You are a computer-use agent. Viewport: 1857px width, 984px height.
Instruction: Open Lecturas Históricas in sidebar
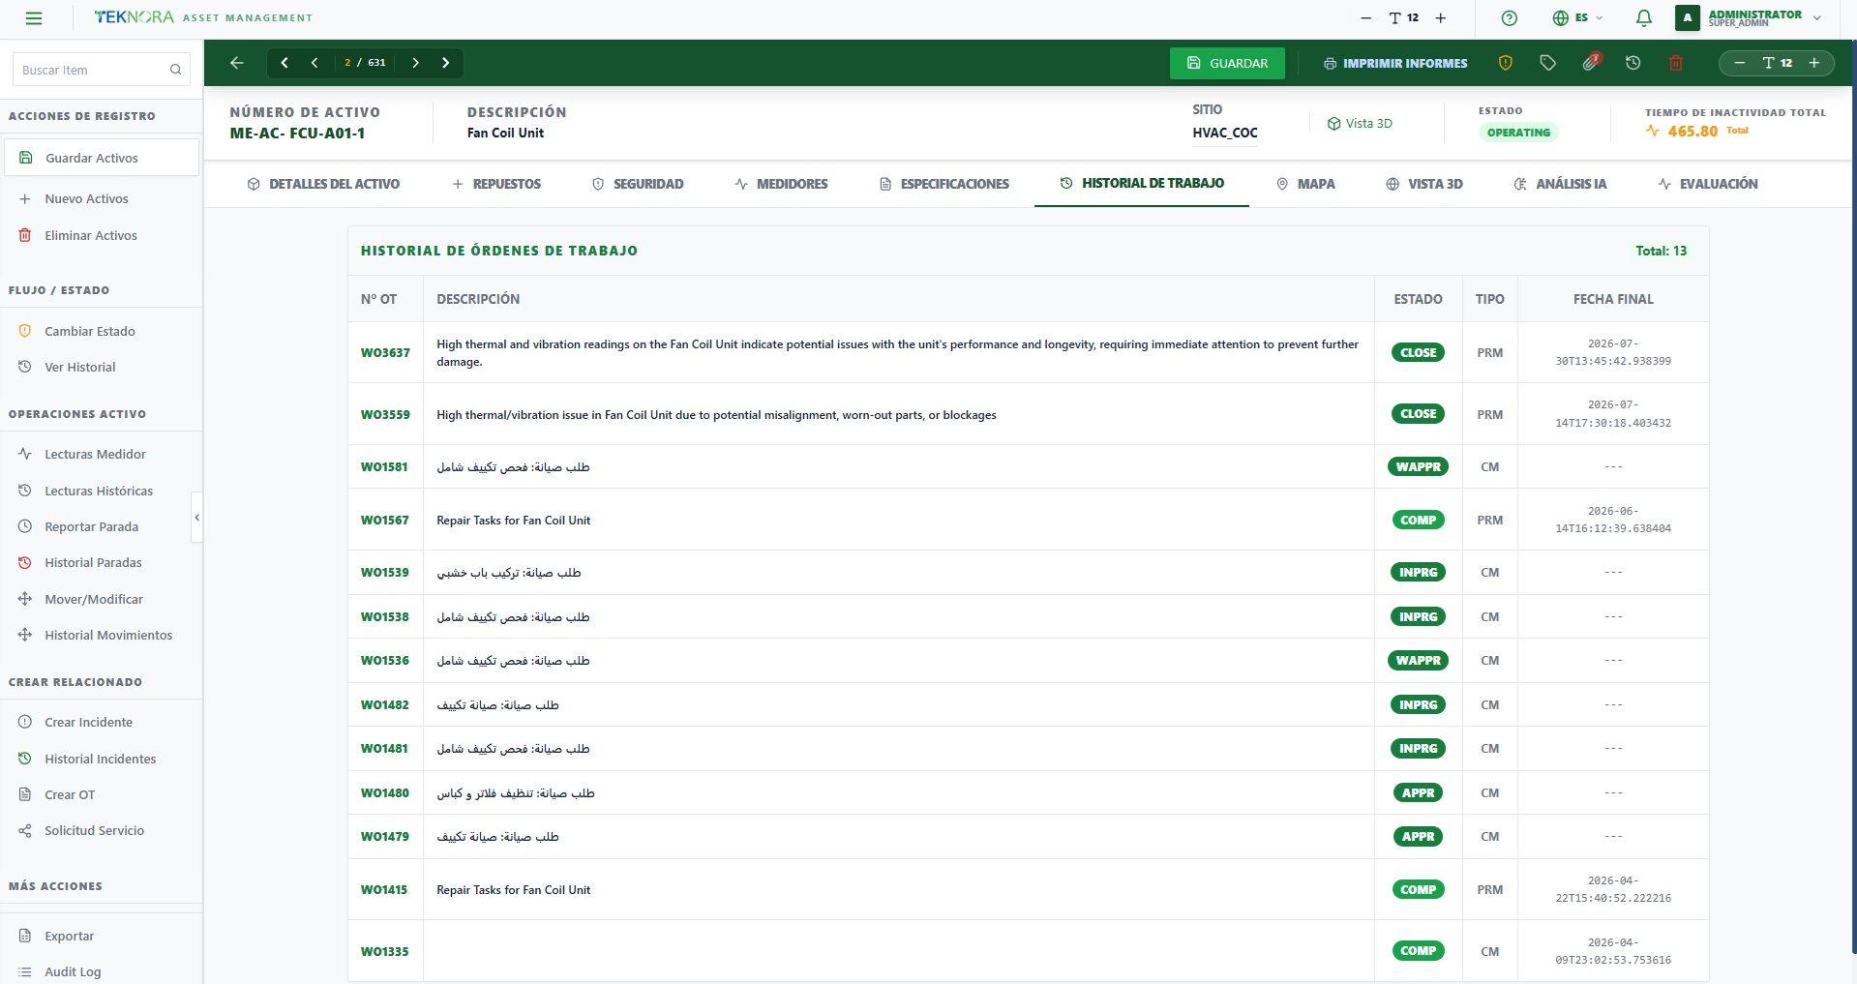102,491
